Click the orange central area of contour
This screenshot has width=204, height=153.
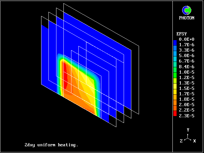pos(80,92)
